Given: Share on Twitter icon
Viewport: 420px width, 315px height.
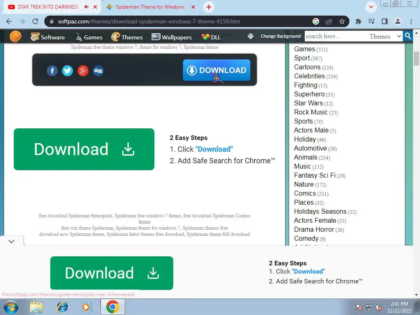Looking at the screenshot, I should 68,71.
